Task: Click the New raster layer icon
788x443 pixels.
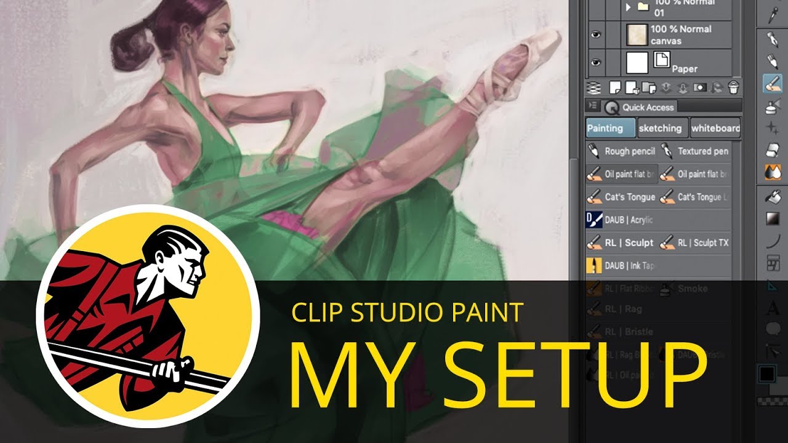Action: tap(614, 87)
